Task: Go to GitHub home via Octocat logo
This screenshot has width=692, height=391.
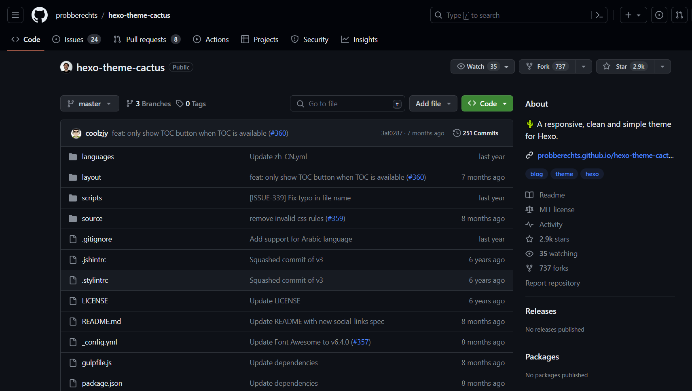Action: point(40,15)
